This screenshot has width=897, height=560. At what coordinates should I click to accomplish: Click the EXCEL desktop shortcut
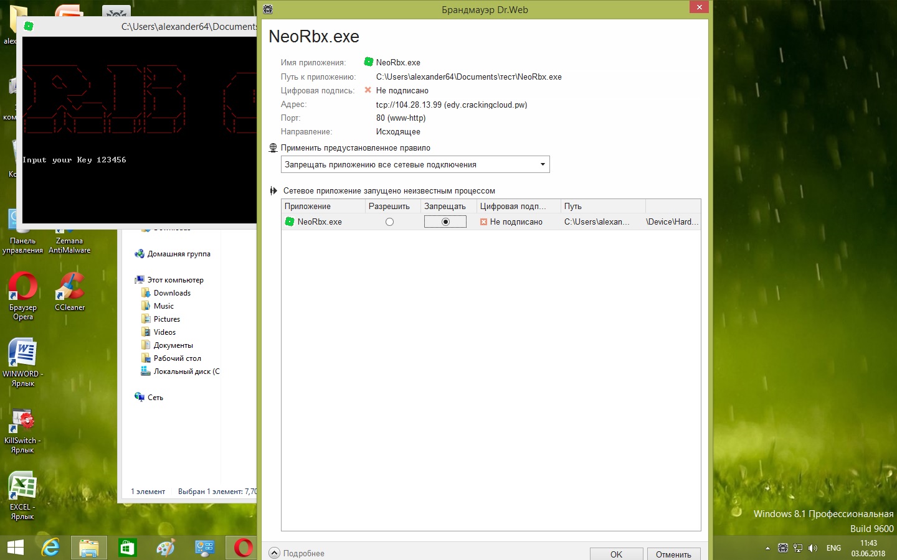22,496
